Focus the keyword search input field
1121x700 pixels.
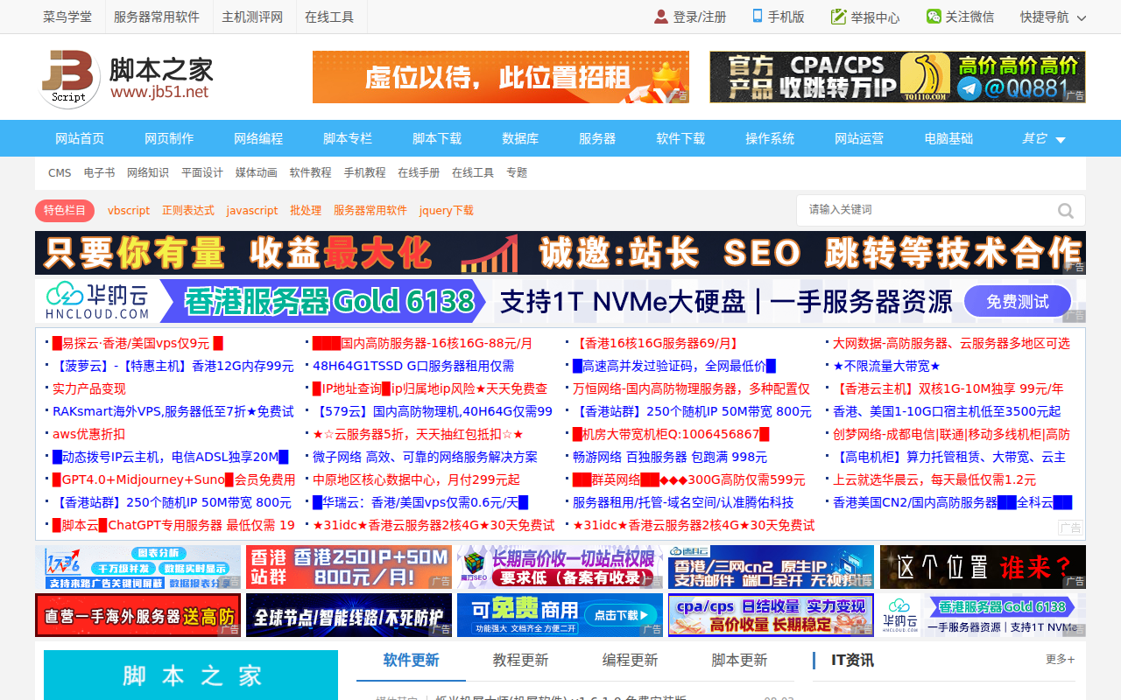[x=924, y=210]
